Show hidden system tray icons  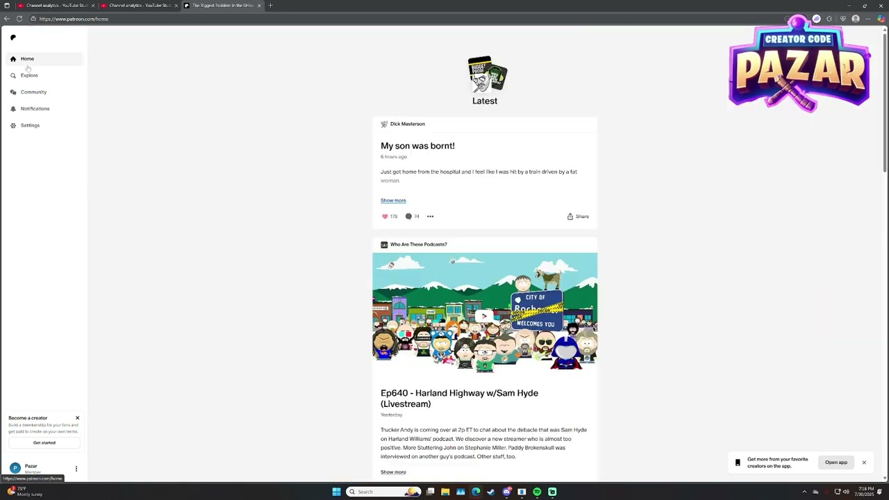click(804, 492)
